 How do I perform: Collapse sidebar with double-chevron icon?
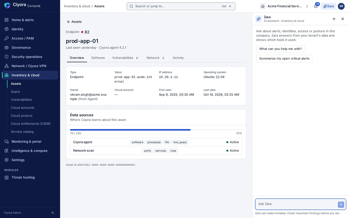click(x=53, y=213)
